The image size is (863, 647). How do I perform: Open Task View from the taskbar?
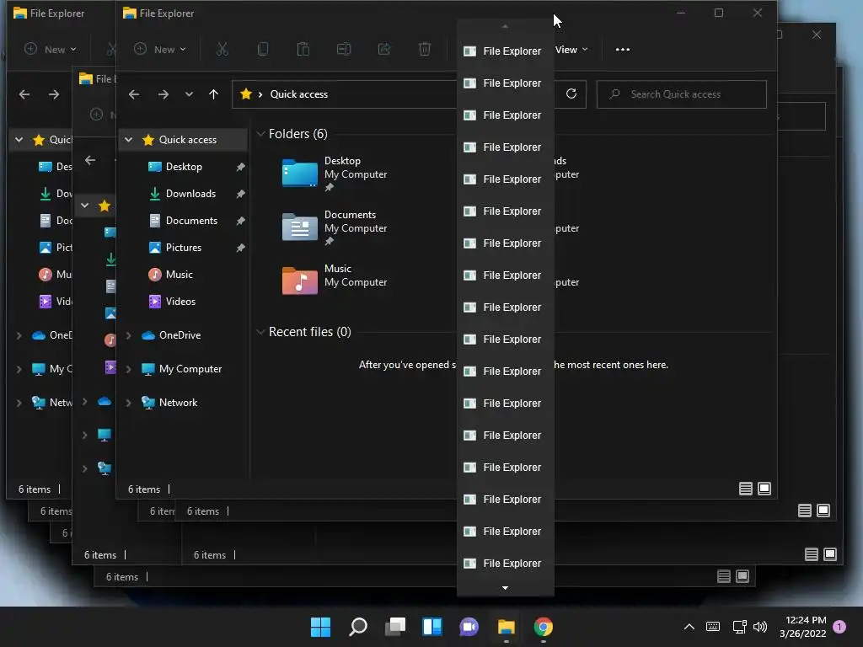click(394, 627)
